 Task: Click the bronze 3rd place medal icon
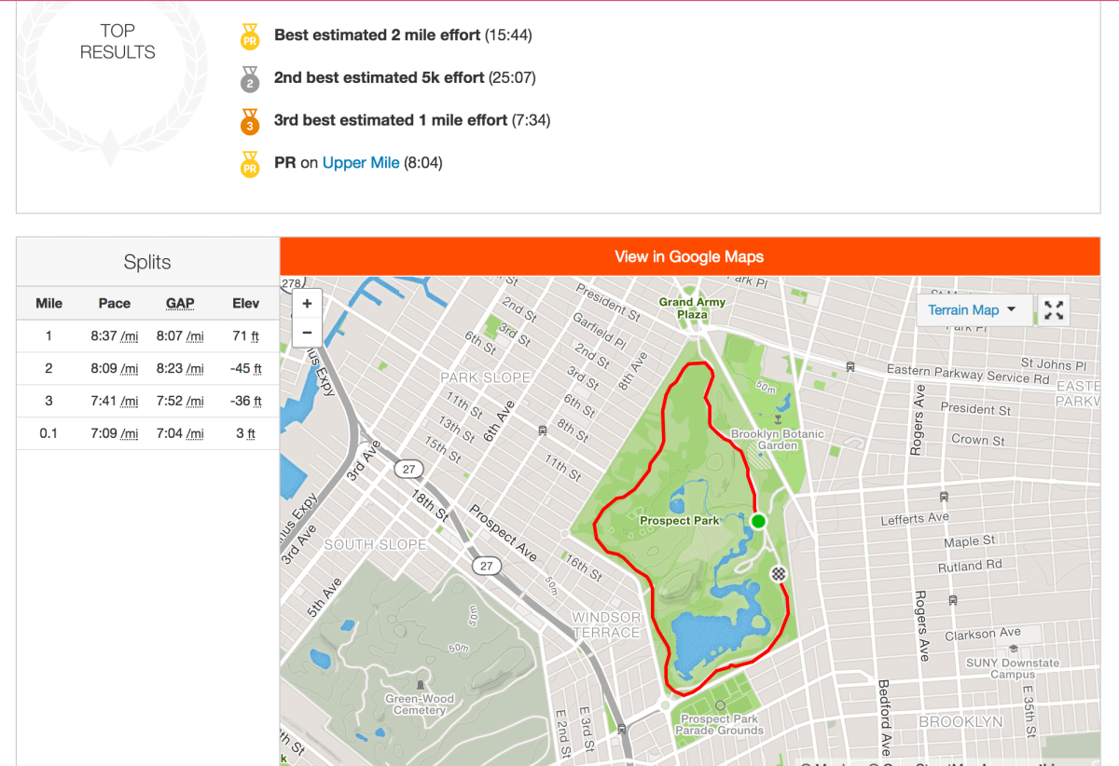249,122
